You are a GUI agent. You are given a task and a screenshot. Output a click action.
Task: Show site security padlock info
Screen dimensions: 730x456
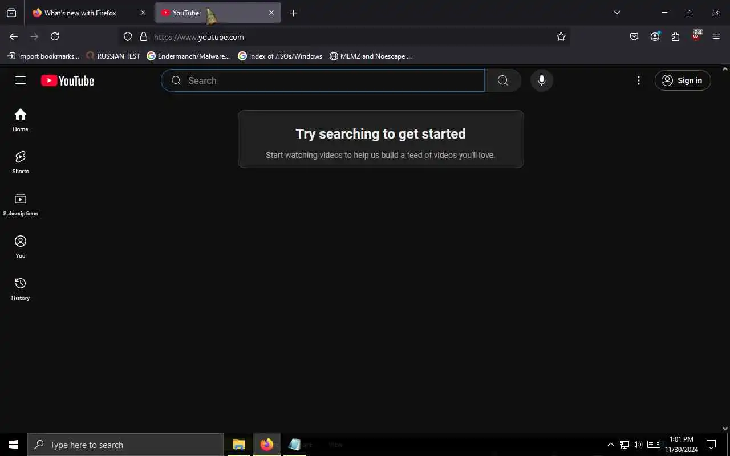pyautogui.click(x=144, y=36)
